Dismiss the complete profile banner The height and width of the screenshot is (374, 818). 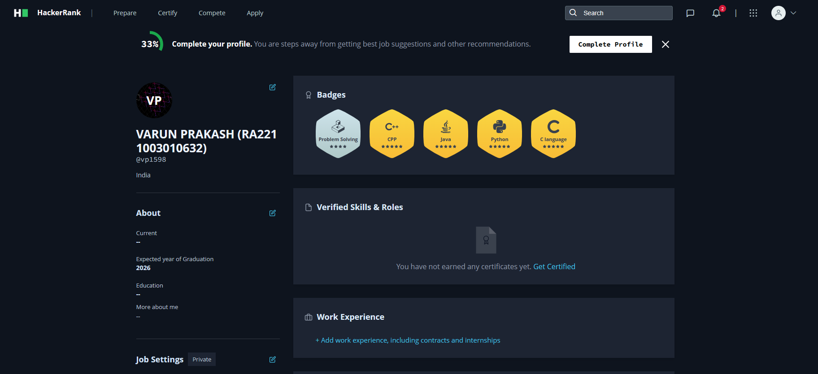click(666, 44)
